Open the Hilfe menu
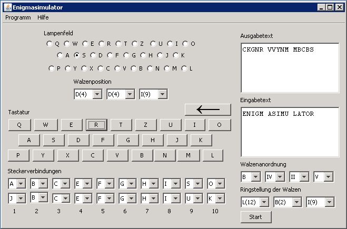The image size is (347, 229). pos(43,17)
